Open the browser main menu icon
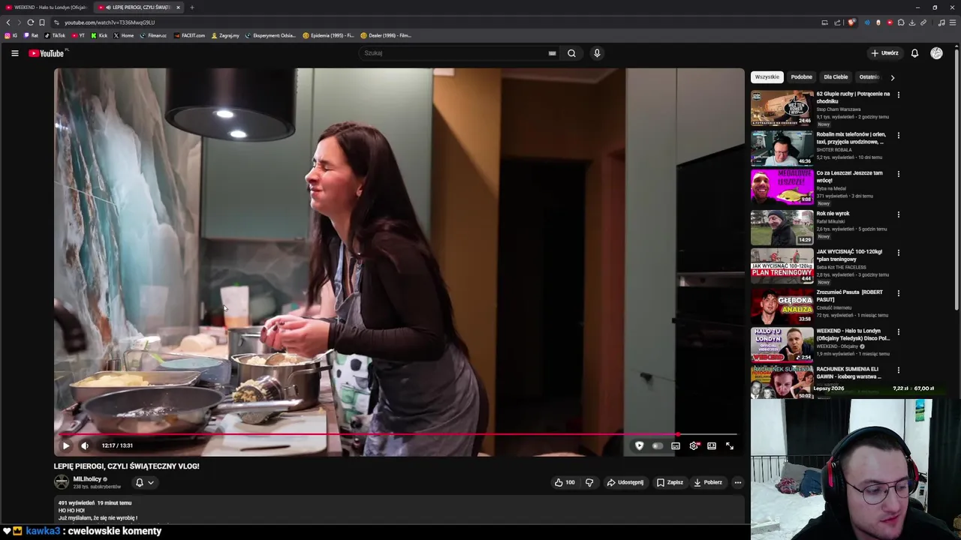961x540 pixels. (953, 22)
